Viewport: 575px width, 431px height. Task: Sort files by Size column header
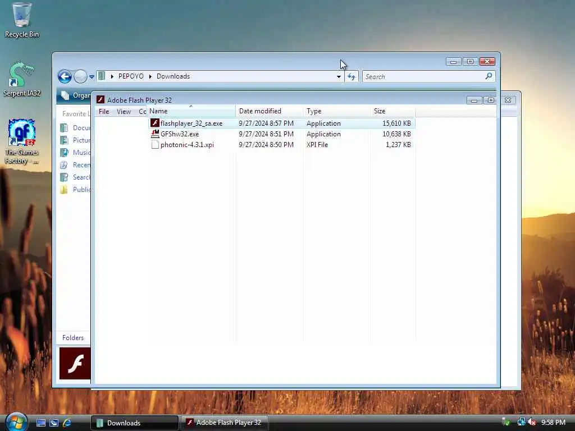393,111
